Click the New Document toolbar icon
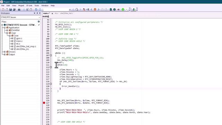The image size is (222, 125). pyautogui.click(x=3, y=9)
